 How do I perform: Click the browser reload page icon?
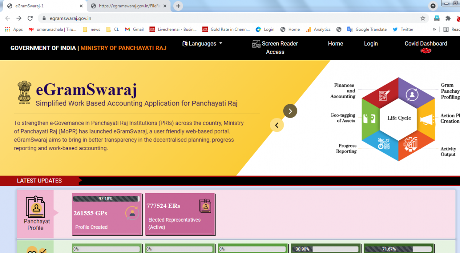click(x=30, y=18)
